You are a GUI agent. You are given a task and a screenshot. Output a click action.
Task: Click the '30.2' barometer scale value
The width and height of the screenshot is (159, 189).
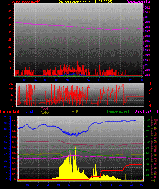pyautogui.click(x=147, y=7)
